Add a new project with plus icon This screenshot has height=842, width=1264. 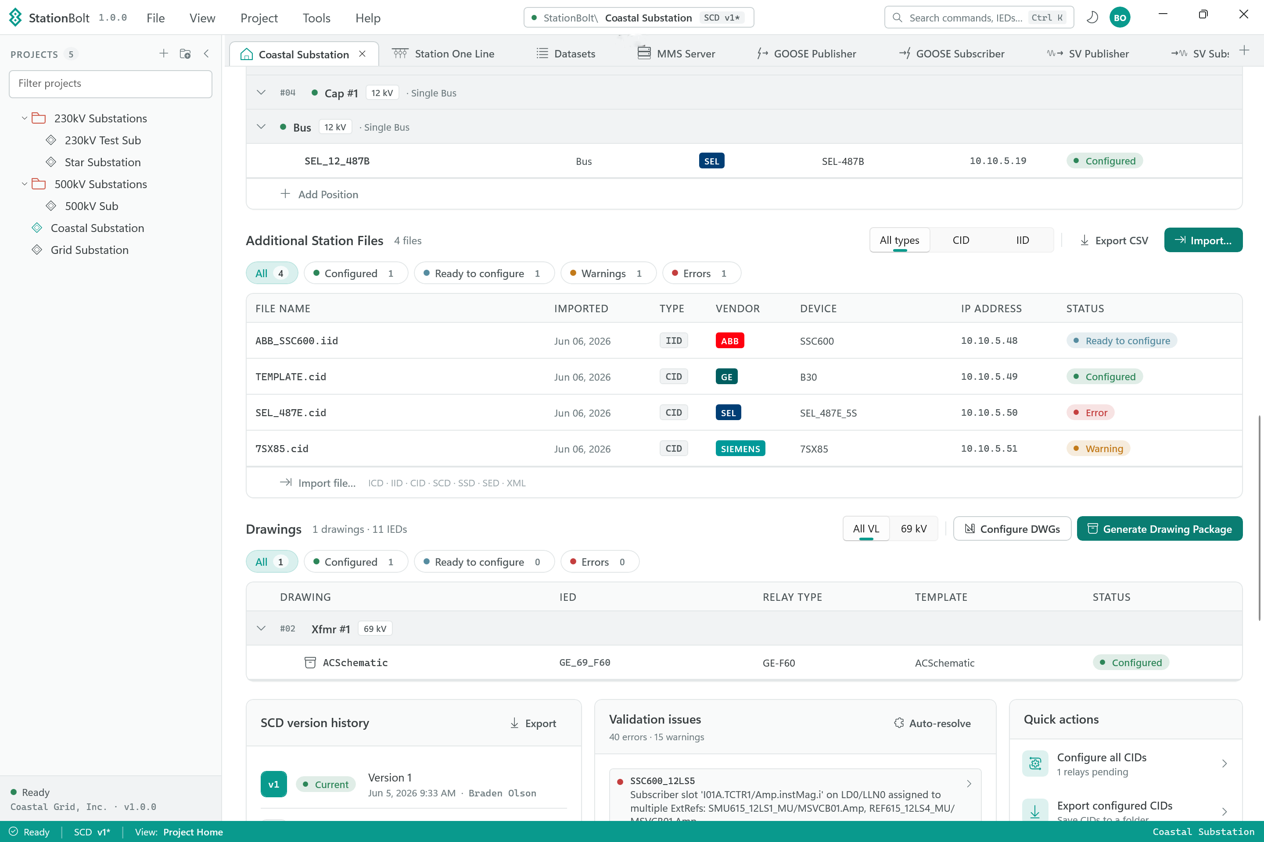point(164,54)
